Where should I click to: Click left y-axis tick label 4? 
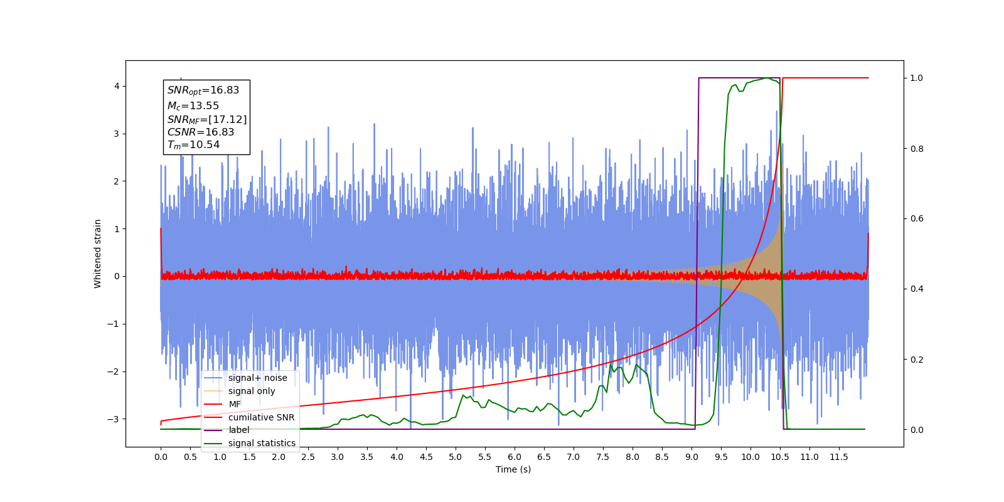pyautogui.click(x=117, y=86)
